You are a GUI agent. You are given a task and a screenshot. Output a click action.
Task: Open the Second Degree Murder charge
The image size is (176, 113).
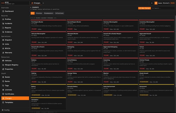pyautogui.click(x=84, y=25)
